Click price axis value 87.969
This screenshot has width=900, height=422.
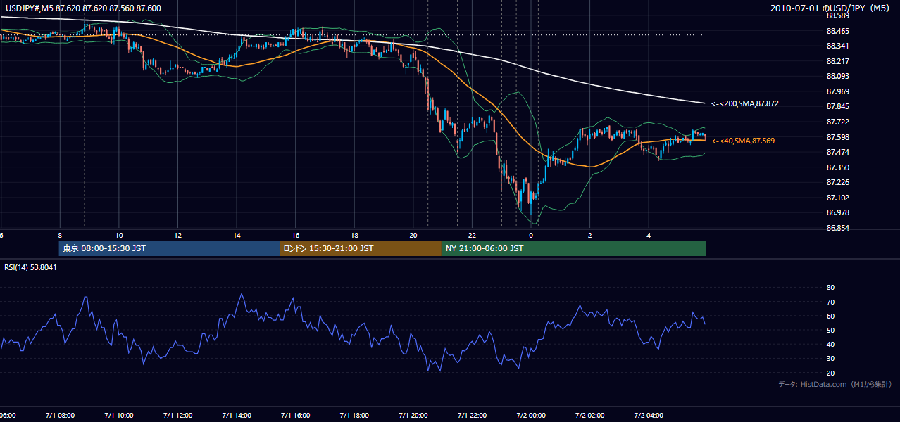837,91
